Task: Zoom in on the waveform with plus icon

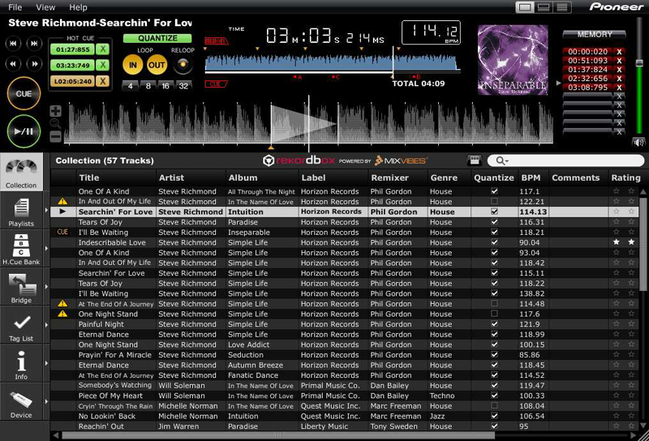Action: pyautogui.click(x=55, y=112)
